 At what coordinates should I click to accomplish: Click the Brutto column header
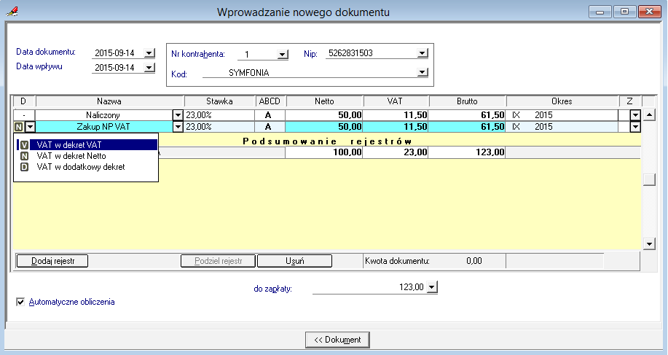468,101
